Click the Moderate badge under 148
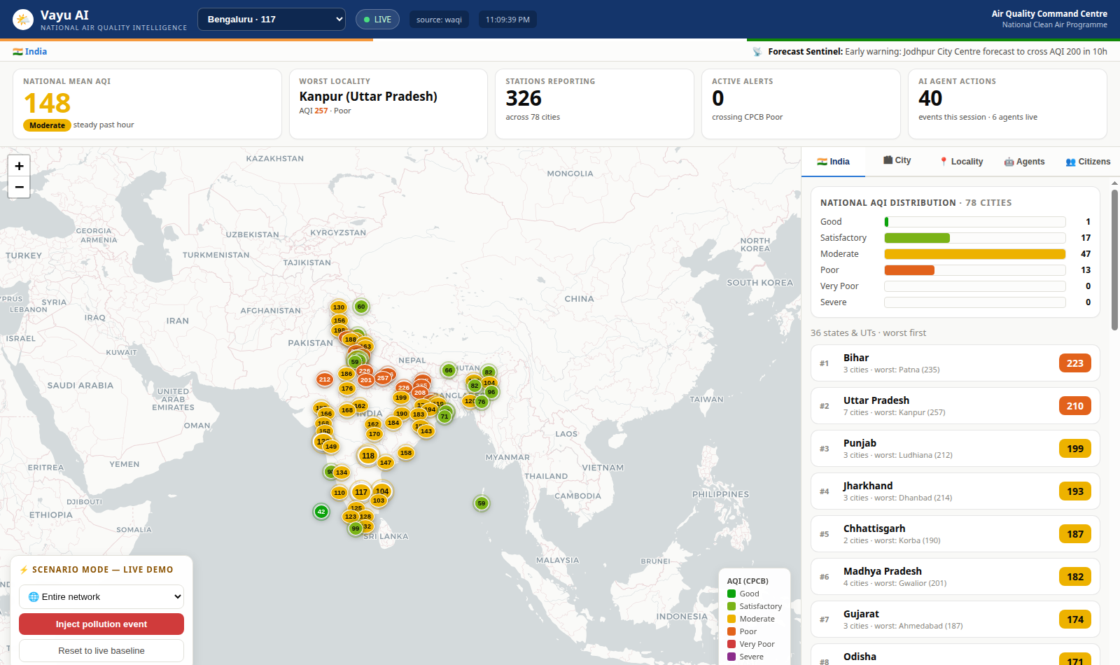The width and height of the screenshot is (1120, 665). tap(47, 125)
